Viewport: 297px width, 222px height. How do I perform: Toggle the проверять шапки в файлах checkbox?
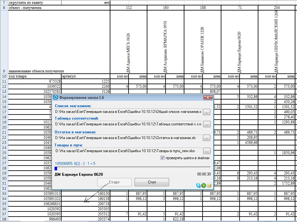162,158
